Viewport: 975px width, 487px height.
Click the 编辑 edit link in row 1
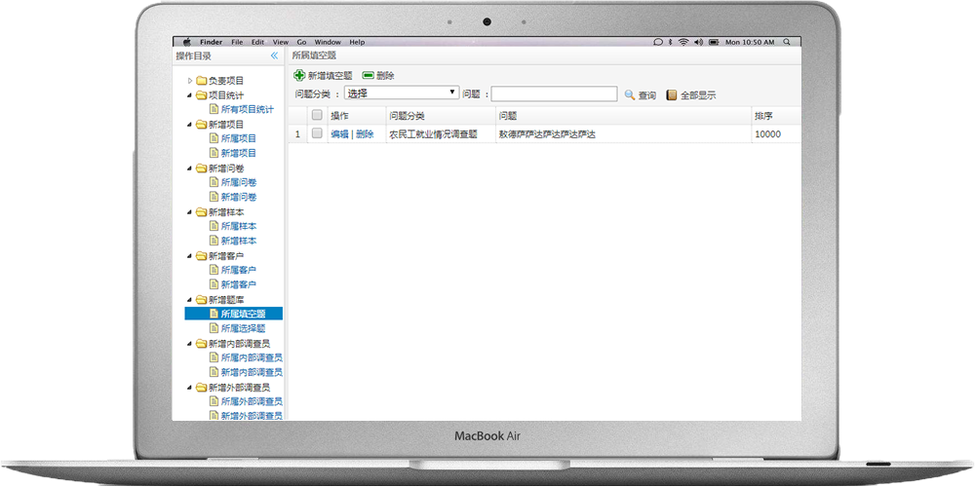tap(339, 134)
